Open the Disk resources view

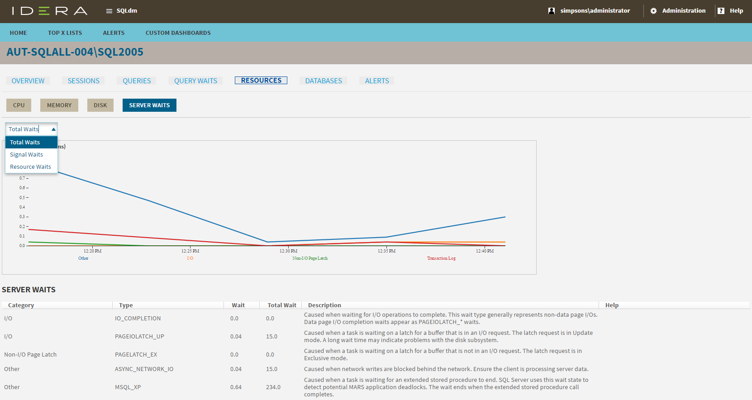pos(100,105)
